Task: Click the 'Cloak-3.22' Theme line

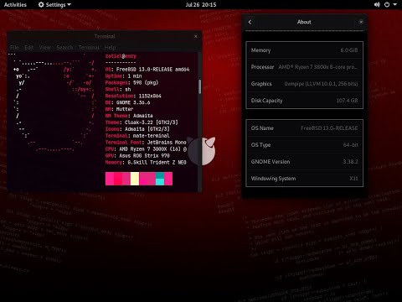Action: point(142,122)
